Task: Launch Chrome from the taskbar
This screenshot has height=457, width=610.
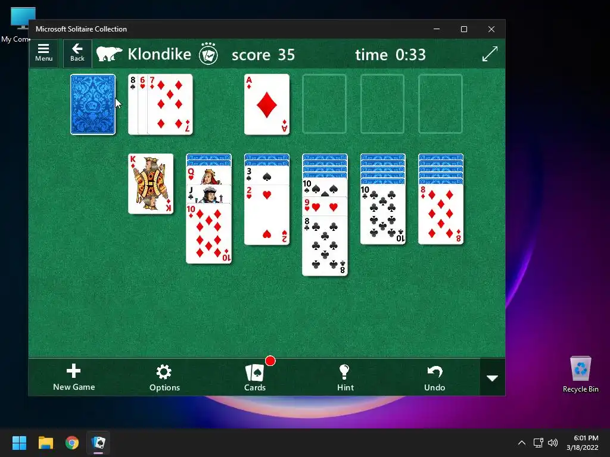Action: click(72, 443)
